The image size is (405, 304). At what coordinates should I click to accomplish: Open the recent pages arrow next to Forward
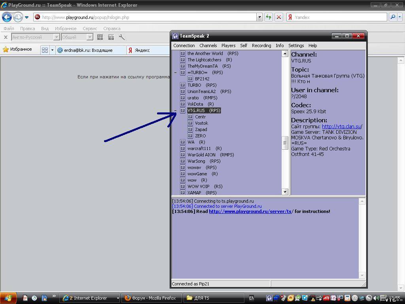[26, 17]
